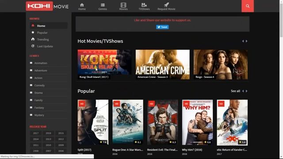
Task: Click the Why Him? (2016) title link
Action: [x=192, y=150]
